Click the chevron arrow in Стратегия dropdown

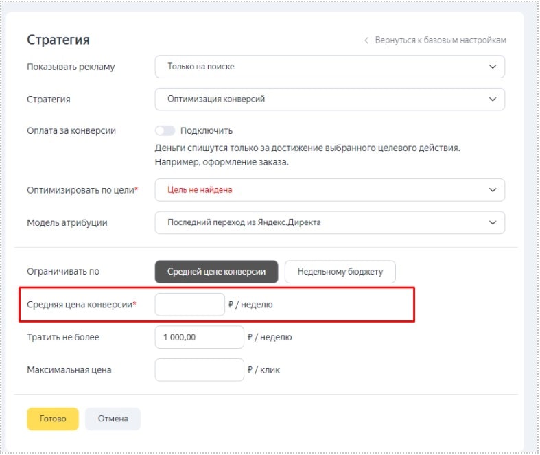[492, 99]
